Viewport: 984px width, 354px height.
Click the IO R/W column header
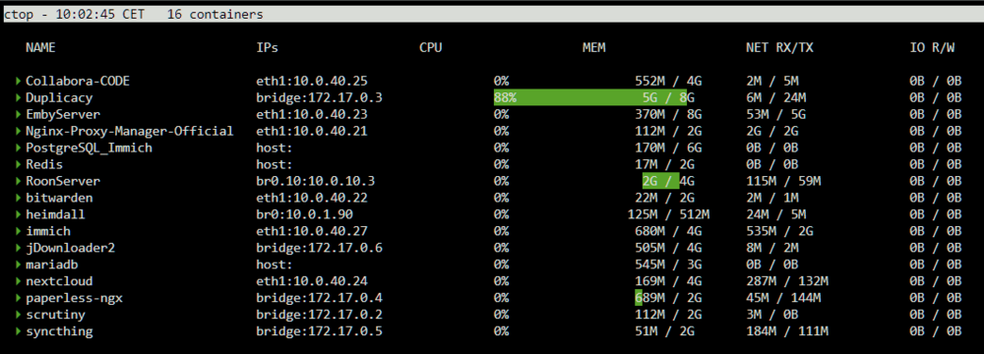933,48
